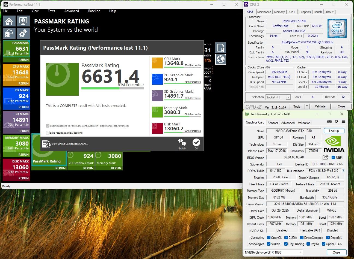Screen dimensions: 354x259
Task: Click the Intel Core i7 logo in CPU-Z
Action: pyautogui.click(x=337, y=28)
